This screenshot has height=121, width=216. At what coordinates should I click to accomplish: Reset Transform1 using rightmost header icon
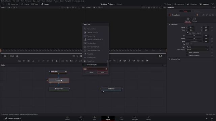click(213, 15)
